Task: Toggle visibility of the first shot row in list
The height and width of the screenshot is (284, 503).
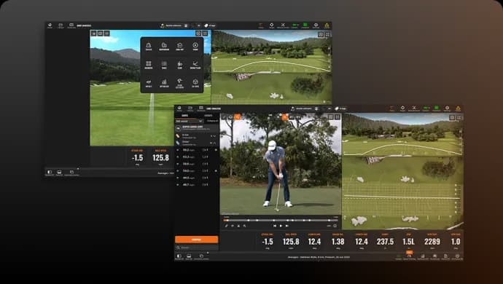Action: [x=178, y=150]
